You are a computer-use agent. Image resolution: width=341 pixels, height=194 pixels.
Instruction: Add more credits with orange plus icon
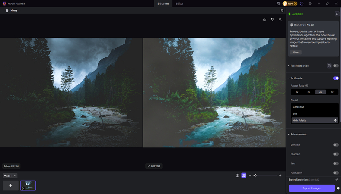296,4
